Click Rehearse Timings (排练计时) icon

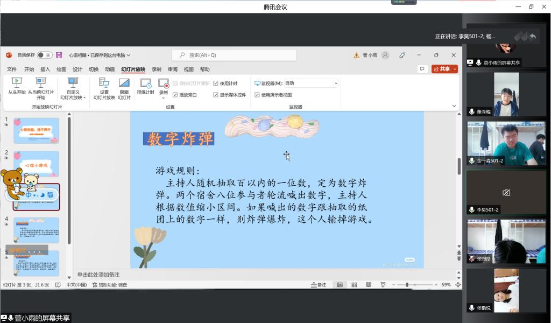(145, 86)
